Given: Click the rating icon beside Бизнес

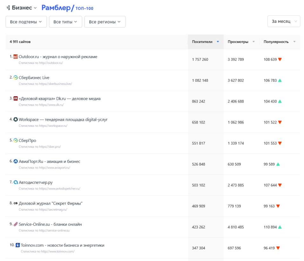Looking at the screenshot, I should (8, 8).
